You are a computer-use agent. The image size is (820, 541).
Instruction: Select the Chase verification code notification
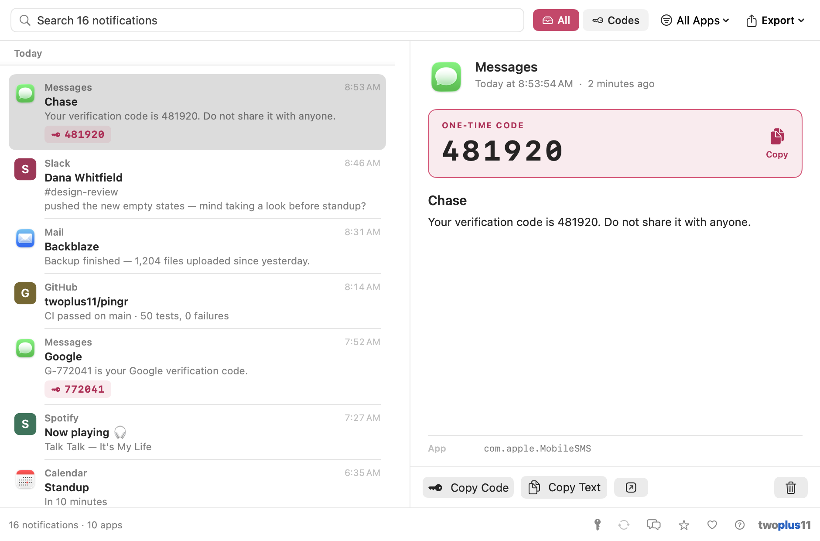coord(197,112)
